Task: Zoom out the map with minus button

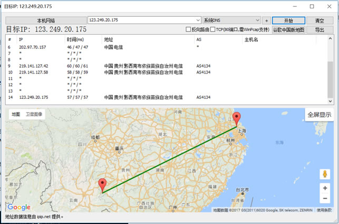Action: tap(325, 198)
